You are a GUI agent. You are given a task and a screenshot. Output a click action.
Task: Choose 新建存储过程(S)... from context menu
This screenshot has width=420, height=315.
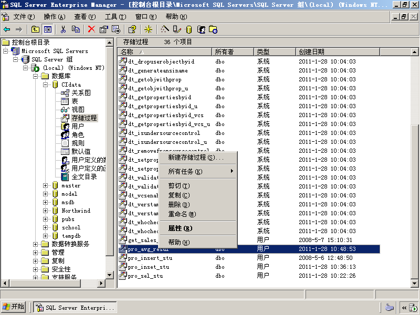pos(198,157)
